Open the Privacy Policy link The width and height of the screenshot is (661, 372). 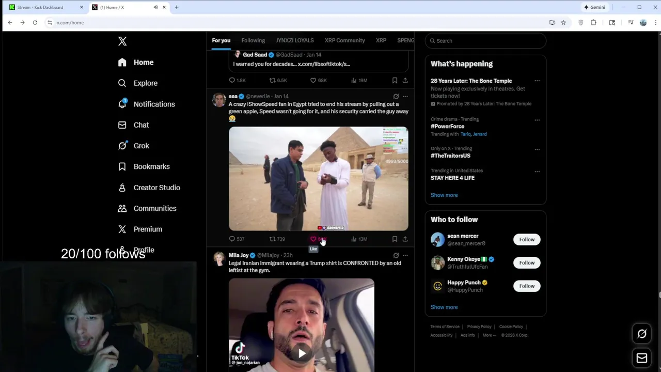(x=479, y=327)
